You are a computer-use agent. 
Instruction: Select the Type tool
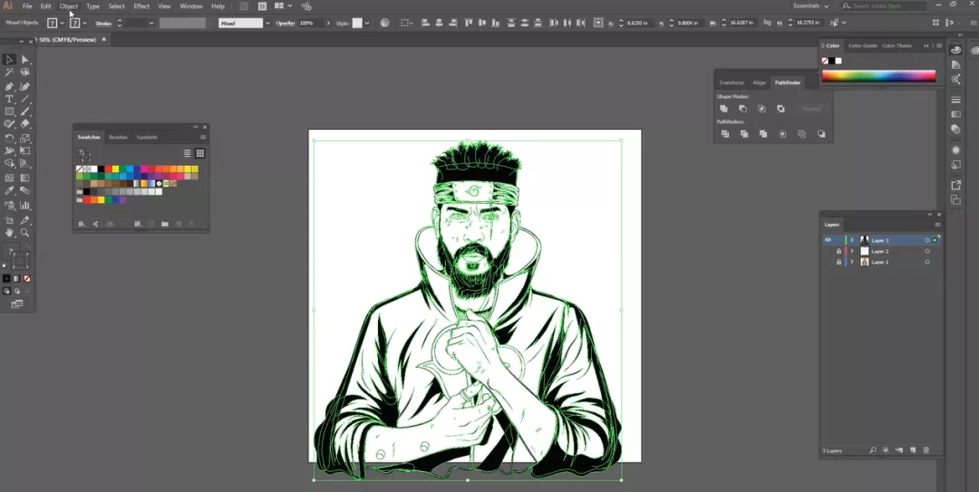pos(9,100)
